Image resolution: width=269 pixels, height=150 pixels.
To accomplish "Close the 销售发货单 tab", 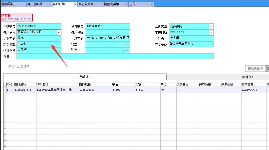I will (126, 4).
